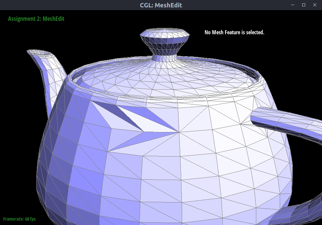Screen dimensions: 322x225
Task: Close the CGL: MeshEdit window
Action: coord(314,5)
